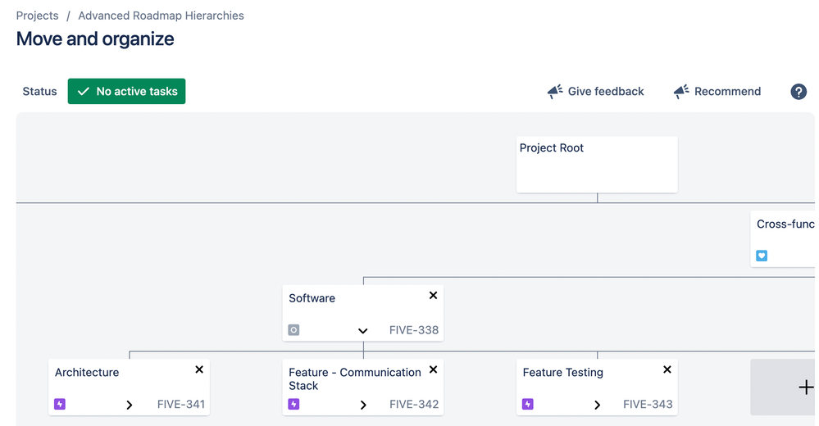819x426 pixels.
Task: Expand the Feature Testing card chevron
Action: pos(598,405)
